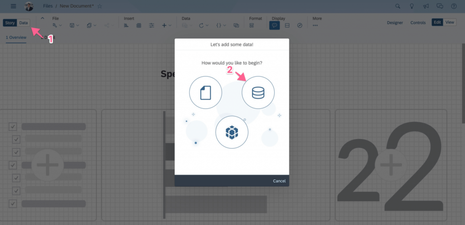Viewport: 465px width, 225px height.
Task: Pick the cube model icon in dialog
Action: [232, 132]
